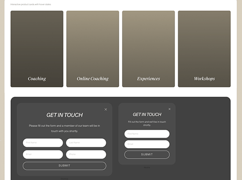
Task: Close the desktop Get In Touch form
Action: 106,109
